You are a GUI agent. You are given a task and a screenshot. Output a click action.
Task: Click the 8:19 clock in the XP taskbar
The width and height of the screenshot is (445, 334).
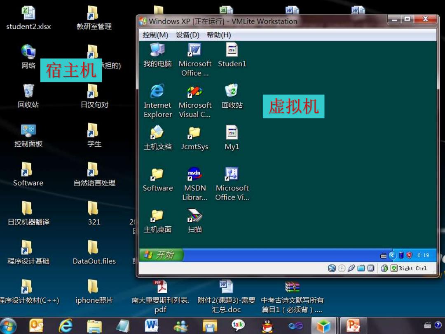tap(423, 255)
